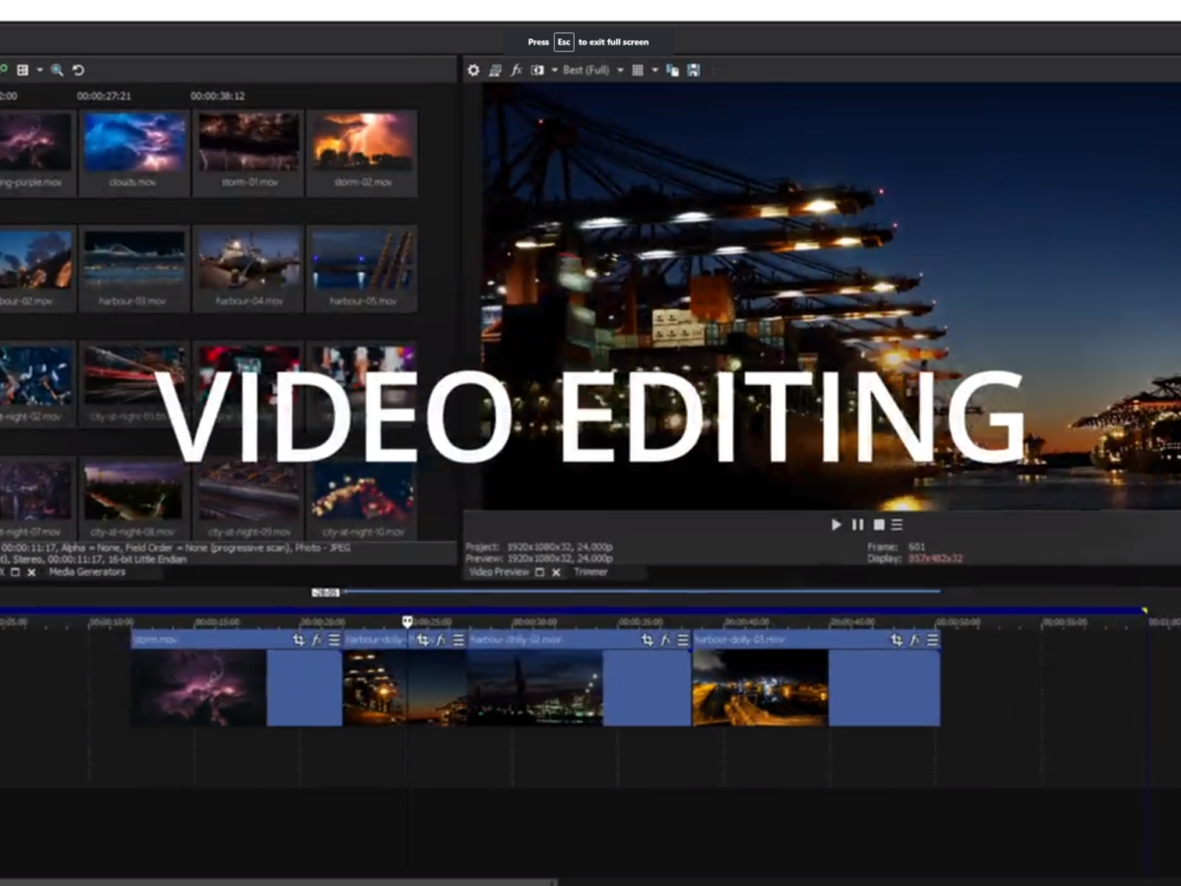Select the clouds.mov thumbnail
This screenshot has width=1181, height=886.
pyautogui.click(x=134, y=151)
